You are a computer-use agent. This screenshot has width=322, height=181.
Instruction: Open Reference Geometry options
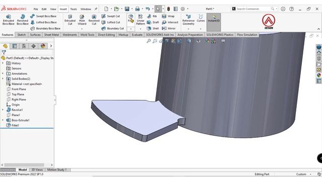188,20
